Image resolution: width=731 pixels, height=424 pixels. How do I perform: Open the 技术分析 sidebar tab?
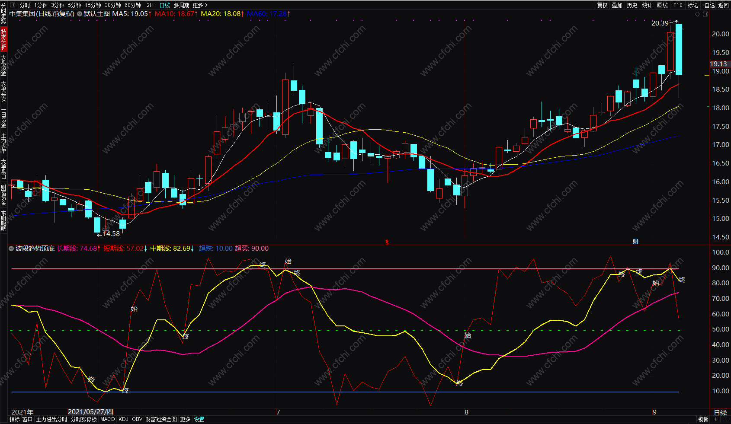[x=3, y=39]
